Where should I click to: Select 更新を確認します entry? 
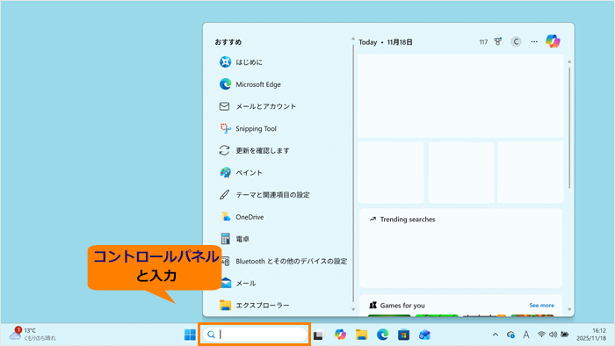tap(254, 150)
